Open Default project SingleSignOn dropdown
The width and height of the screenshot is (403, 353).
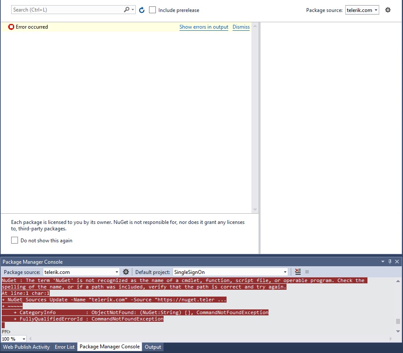pos(230,272)
